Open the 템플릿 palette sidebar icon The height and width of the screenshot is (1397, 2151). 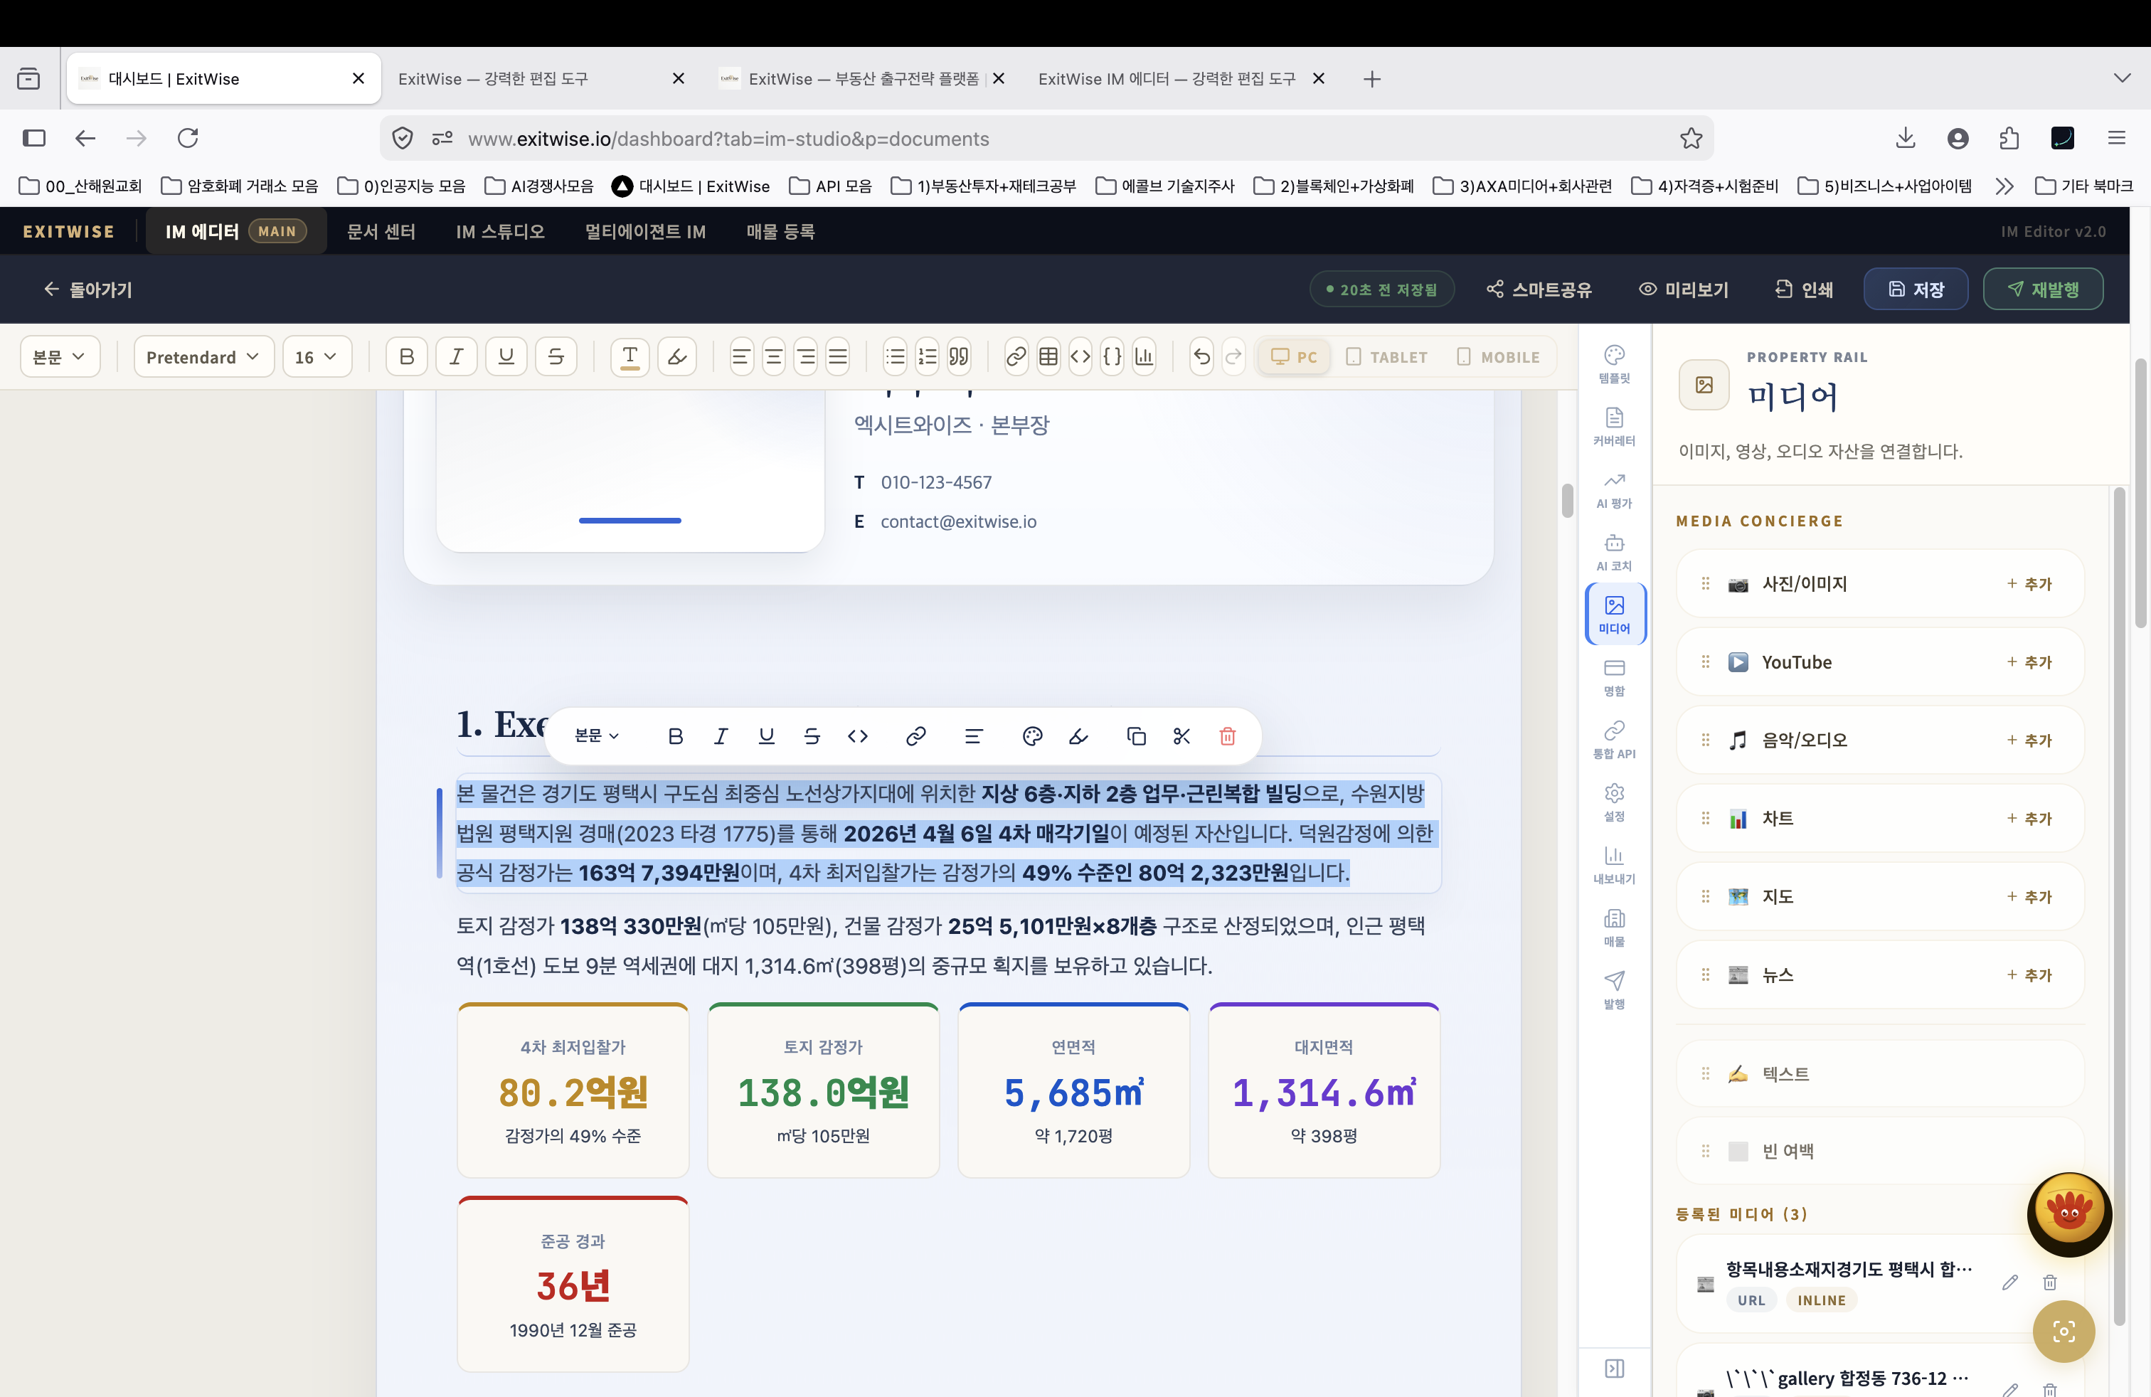pyautogui.click(x=1613, y=363)
